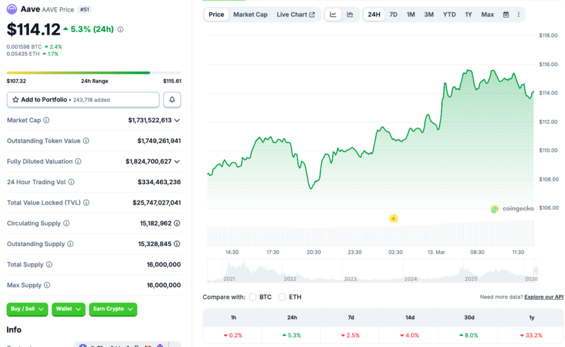Enable ETH comparison checkbox
Image resolution: width=565 pixels, height=347 pixels.
282,297
